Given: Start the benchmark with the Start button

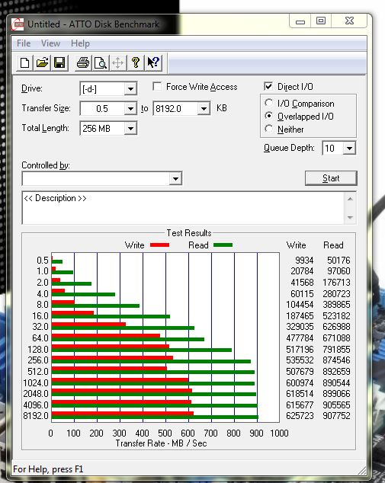Looking at the screenshot, I should tap(331, 178).
